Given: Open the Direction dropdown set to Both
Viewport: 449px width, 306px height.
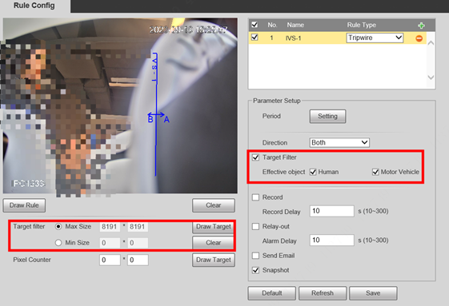Looking at the screenshot, I should (x=339, y=142).
